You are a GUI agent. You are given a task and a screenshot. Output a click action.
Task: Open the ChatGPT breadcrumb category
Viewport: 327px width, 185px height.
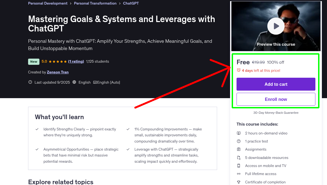coord(131,3)
